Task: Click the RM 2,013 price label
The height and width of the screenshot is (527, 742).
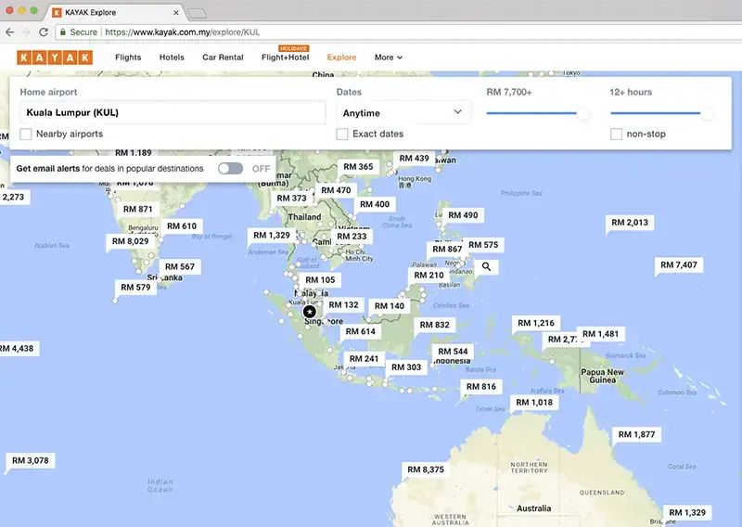Action: coord(630,223)
